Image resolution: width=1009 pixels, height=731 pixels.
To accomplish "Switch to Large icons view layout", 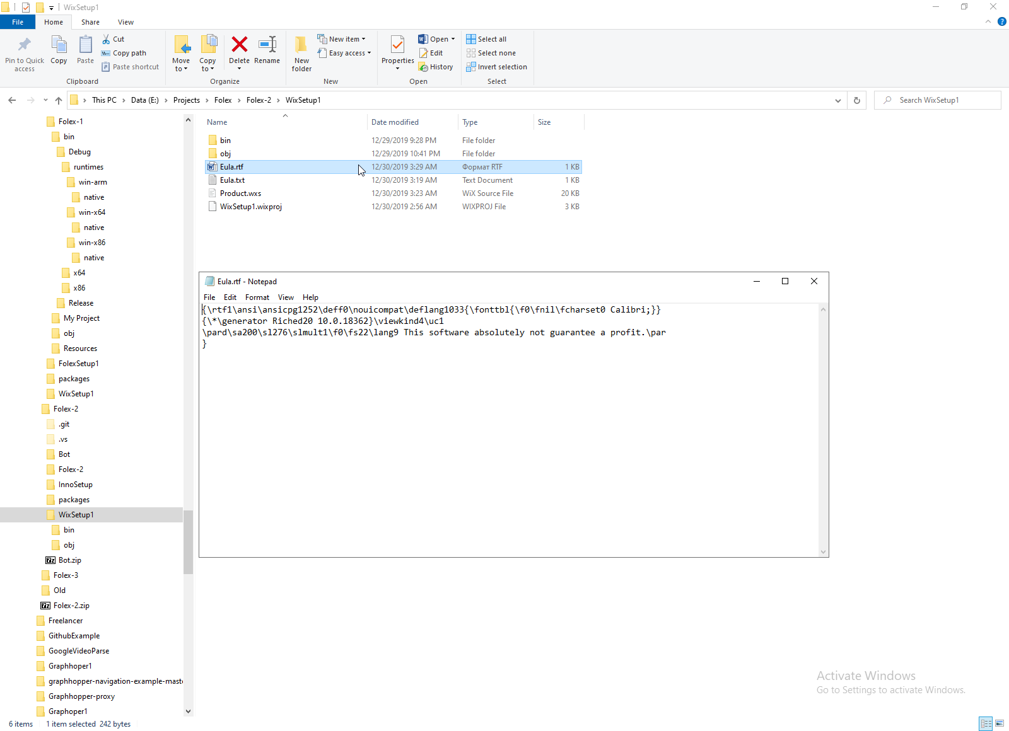I will [1000, 723].
